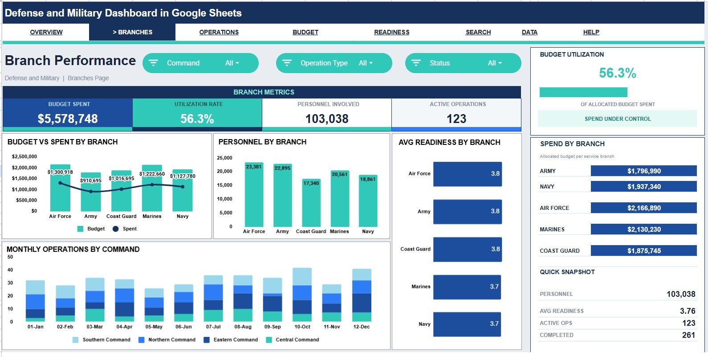Navigate to the Data tab
Screen dimensions: 708x357
point(529,32)
